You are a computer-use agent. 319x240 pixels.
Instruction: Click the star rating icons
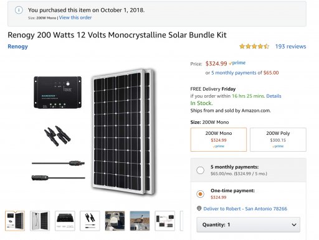pyautogui.click(x=254, y=46)
